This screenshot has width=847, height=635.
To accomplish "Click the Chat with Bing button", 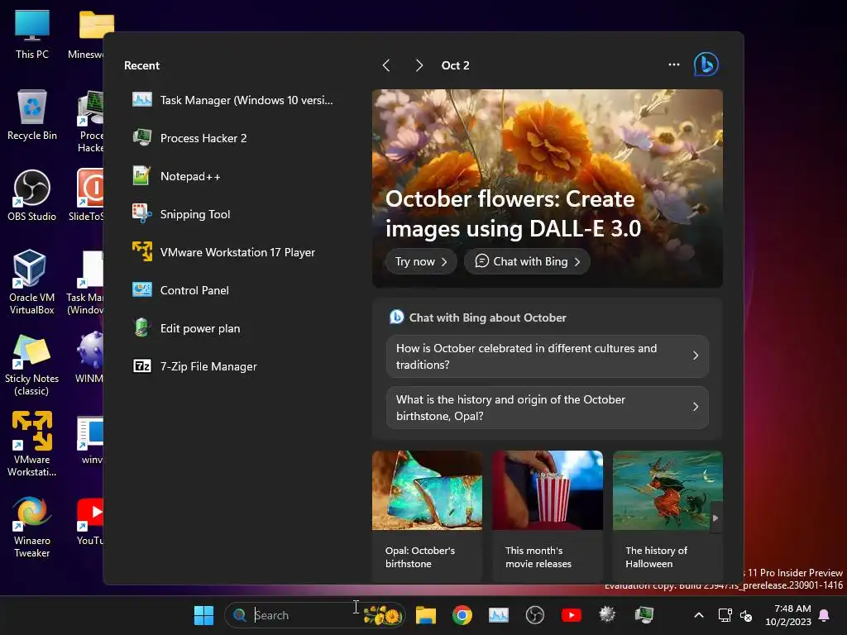I will point(527,261).
